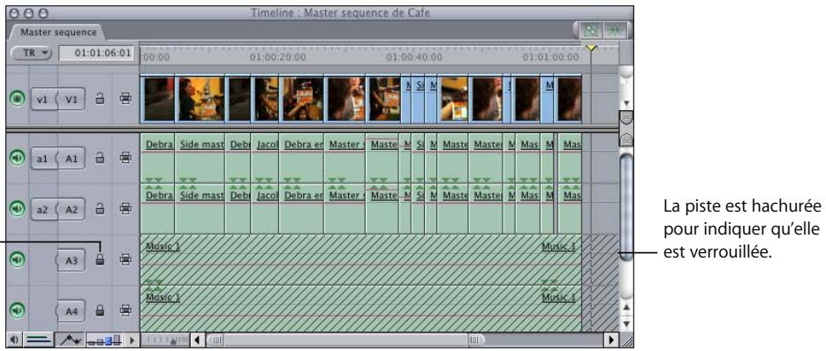826x351 pixels.
Task: Open the TR real-time effects pop-up
Action: [31, 53]
